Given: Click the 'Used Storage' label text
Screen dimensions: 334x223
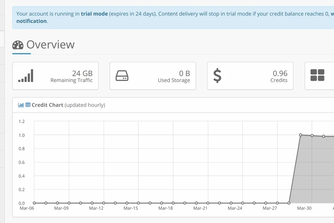Looking at the screenshot, I should point(174,80).
